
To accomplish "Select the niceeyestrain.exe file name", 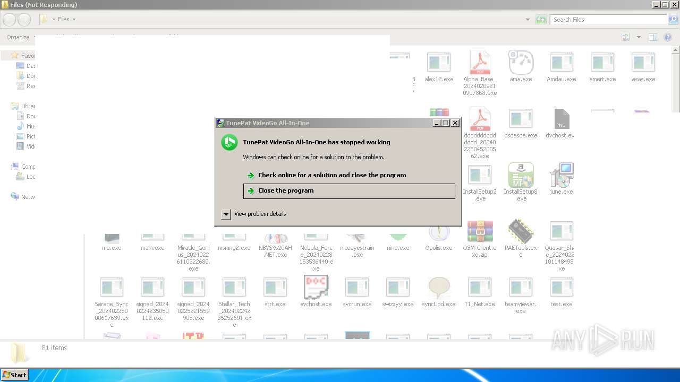I will tap(357, 251).
